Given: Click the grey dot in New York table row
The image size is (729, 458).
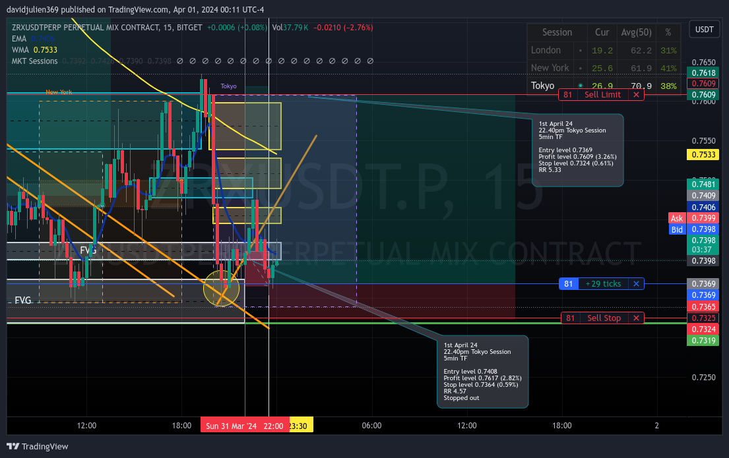Looking at the screenshot, I should pos(580,69).
